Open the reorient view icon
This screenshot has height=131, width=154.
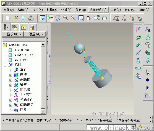click(x=89, y=18)
